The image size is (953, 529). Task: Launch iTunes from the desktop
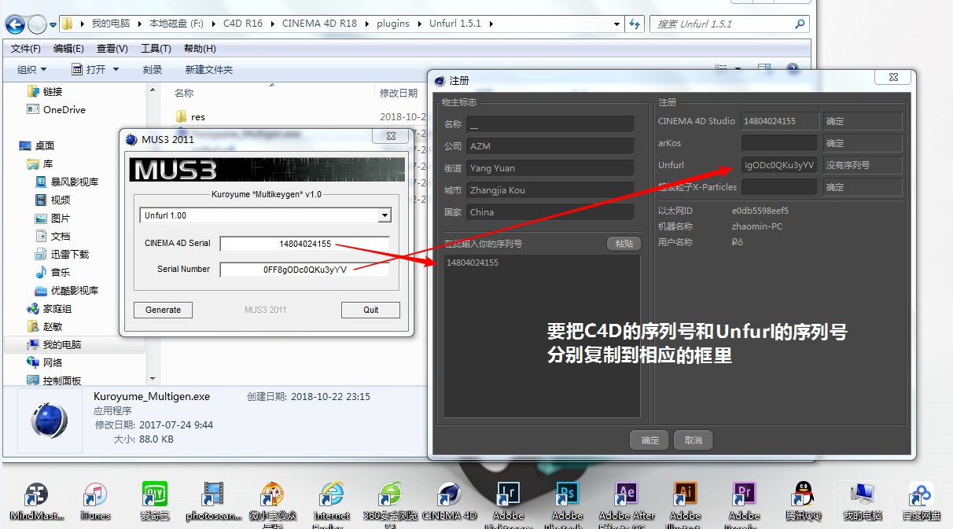click(95, 501)
